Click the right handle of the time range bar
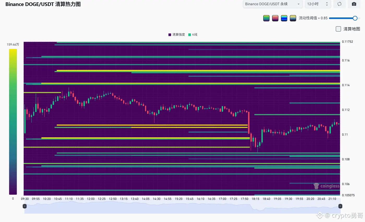 (x=340, y=206)
